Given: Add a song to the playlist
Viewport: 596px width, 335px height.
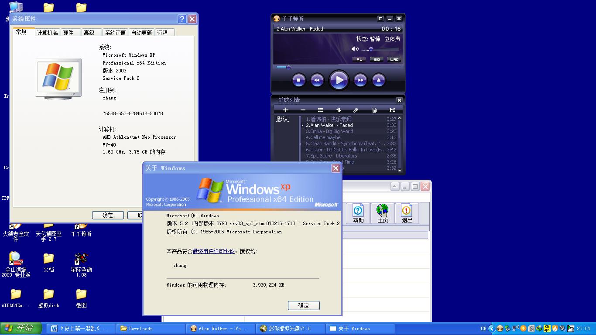Looking at the screenshot, I should click(x=286, y=110).
